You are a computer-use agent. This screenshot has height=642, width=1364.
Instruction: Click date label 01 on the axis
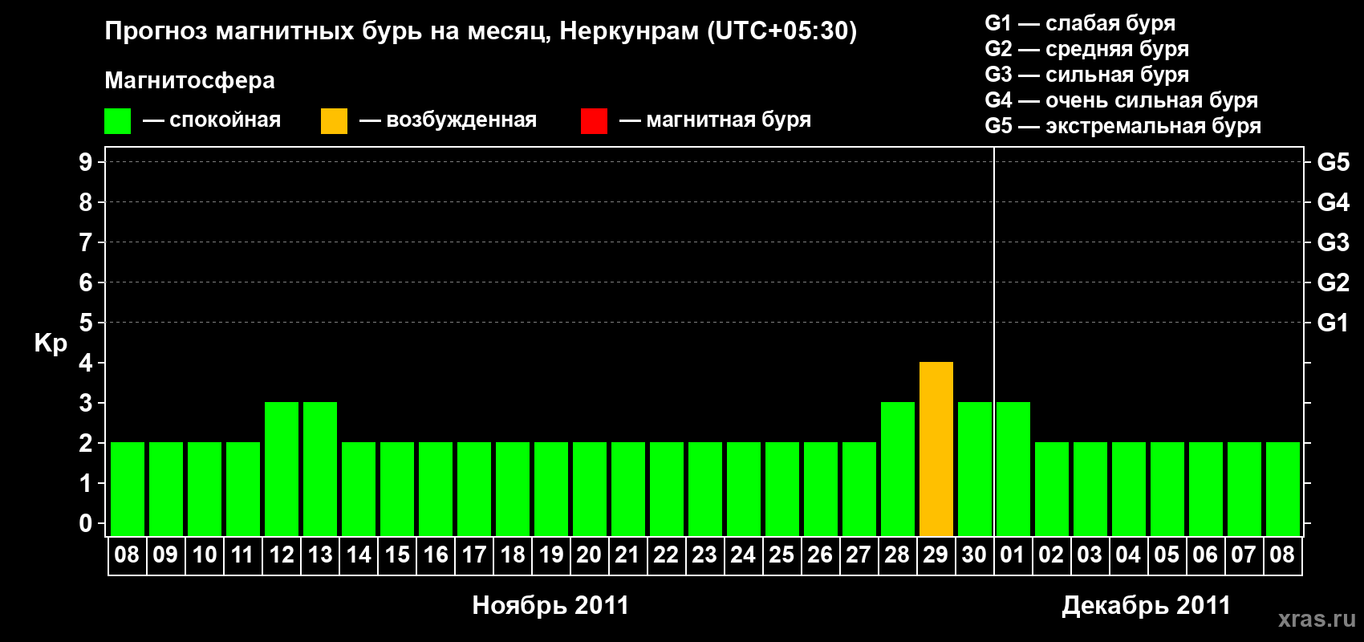click(x=1013, y=555)
